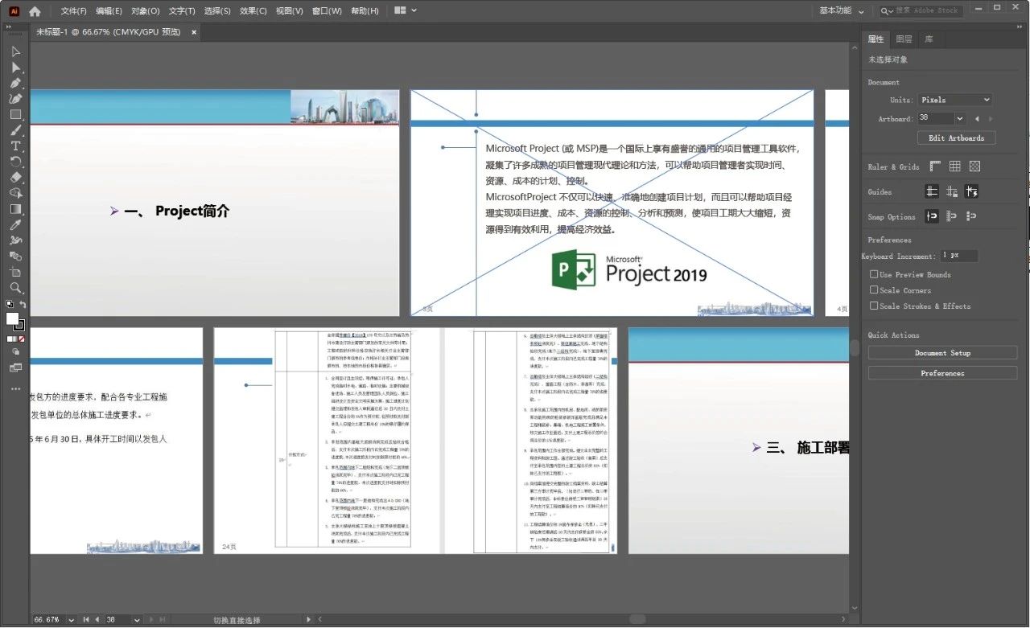The height and width of the screenshot is (628, 1030).
Task: Switch to the 库 panel tab
Action: pyautogui.click(x=929, y=39)
